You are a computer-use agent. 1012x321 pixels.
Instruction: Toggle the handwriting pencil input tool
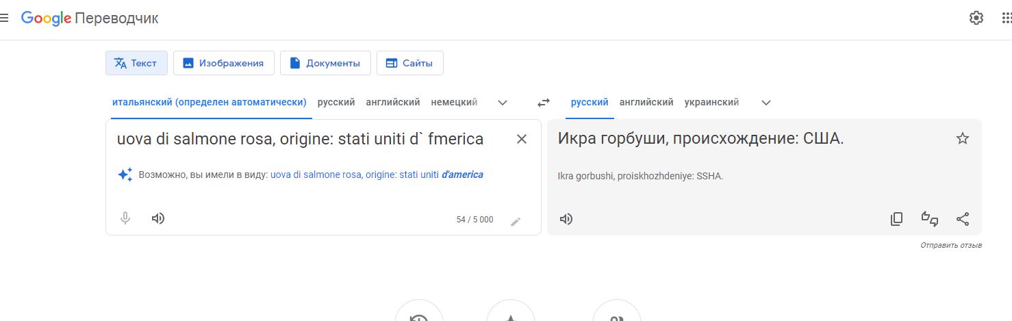(516, 220)
